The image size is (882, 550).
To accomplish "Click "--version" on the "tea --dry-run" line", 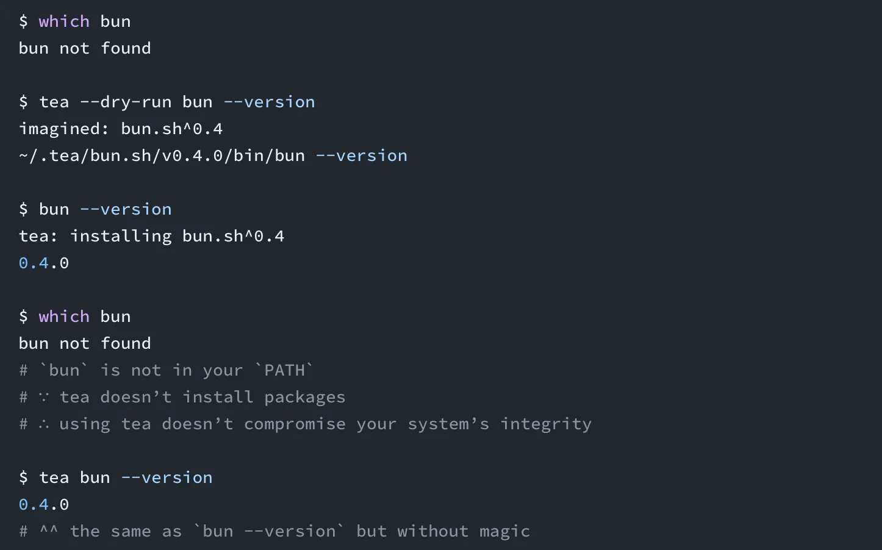I will pos(269,102).
